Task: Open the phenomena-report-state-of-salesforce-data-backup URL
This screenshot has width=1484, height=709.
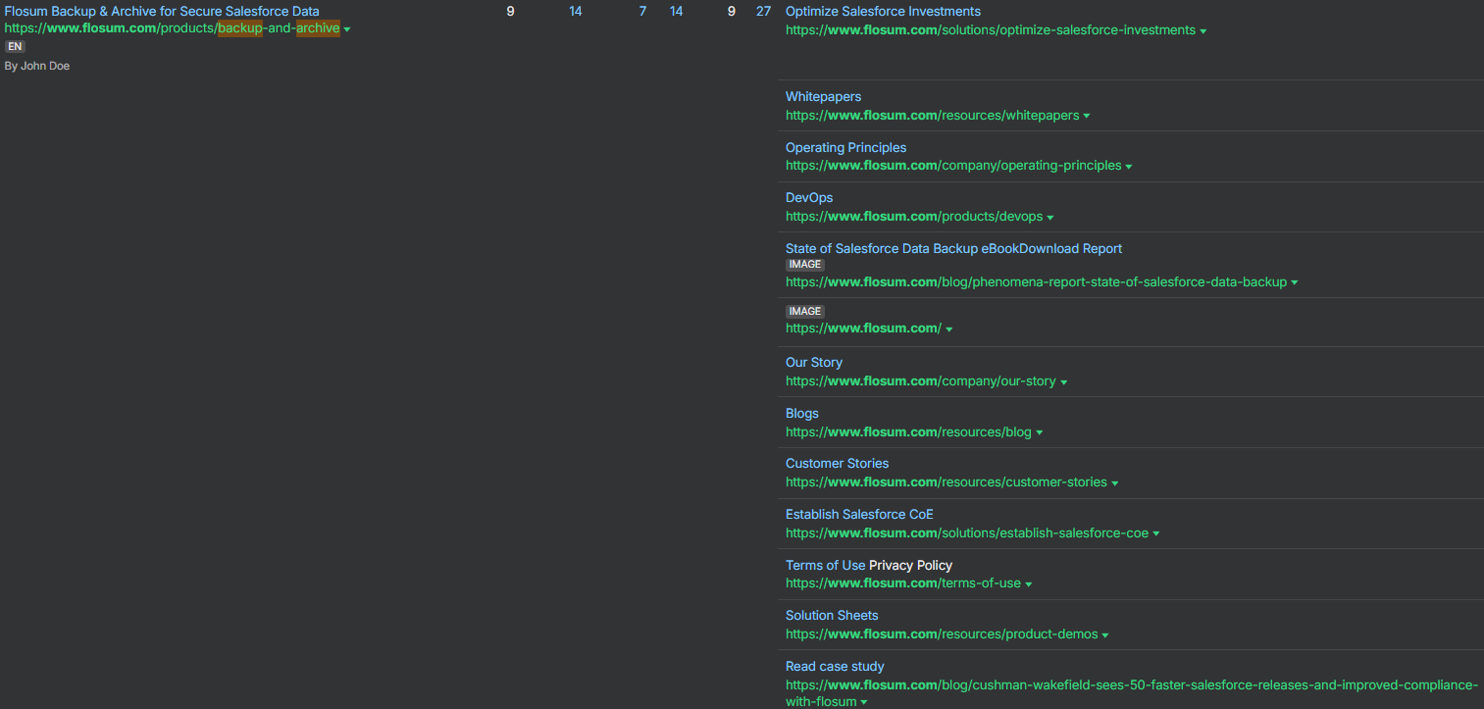Action: click(1036, 282)
